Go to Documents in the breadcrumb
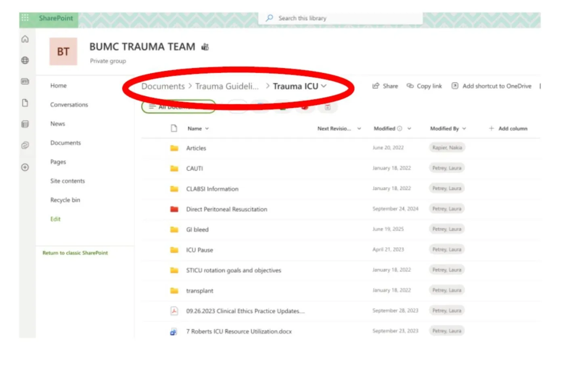 (163, 86)
